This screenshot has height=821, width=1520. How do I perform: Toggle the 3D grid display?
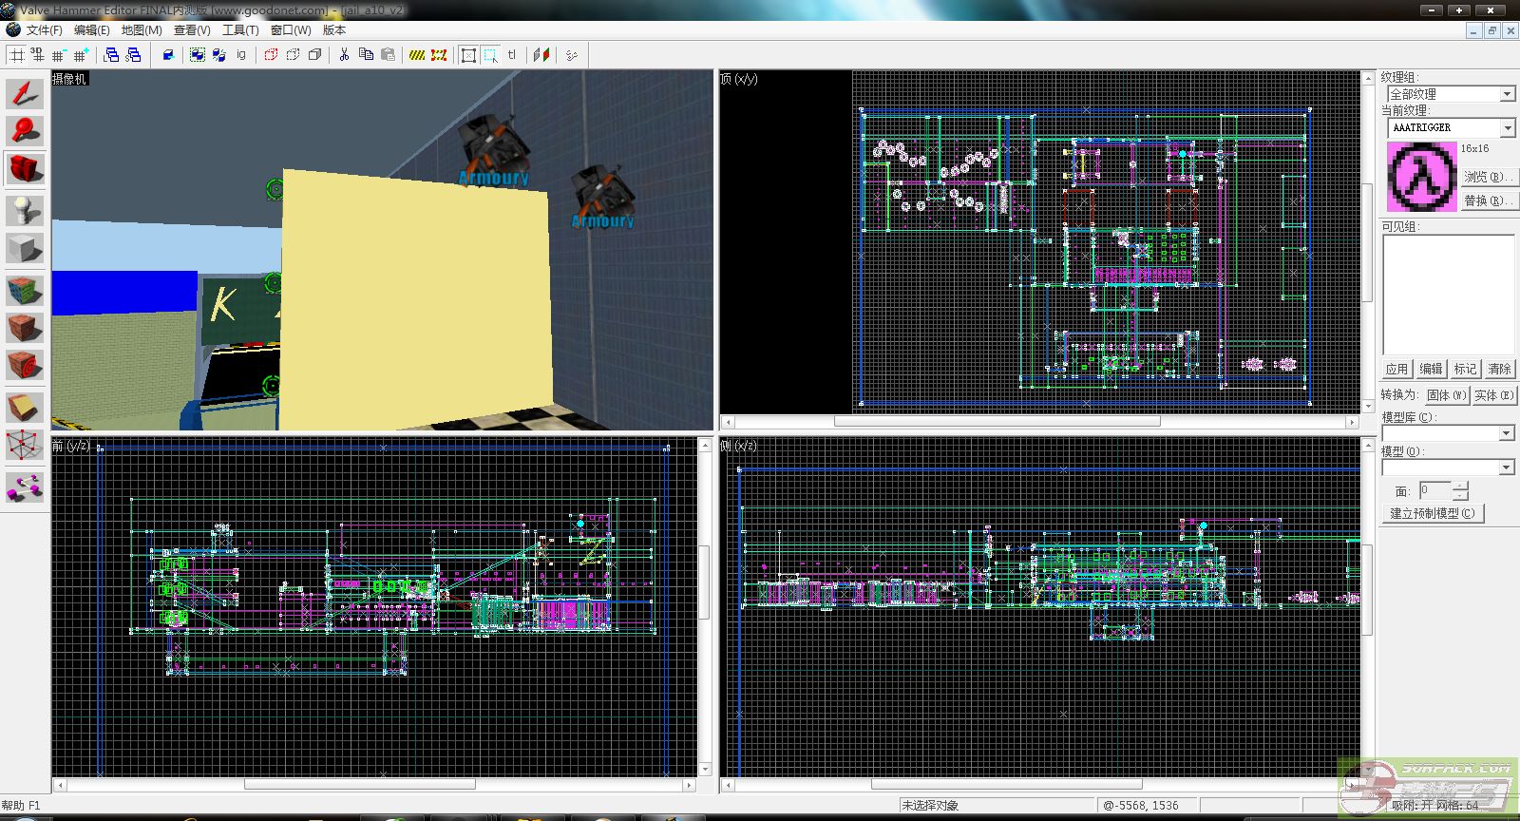click(38, 55)
